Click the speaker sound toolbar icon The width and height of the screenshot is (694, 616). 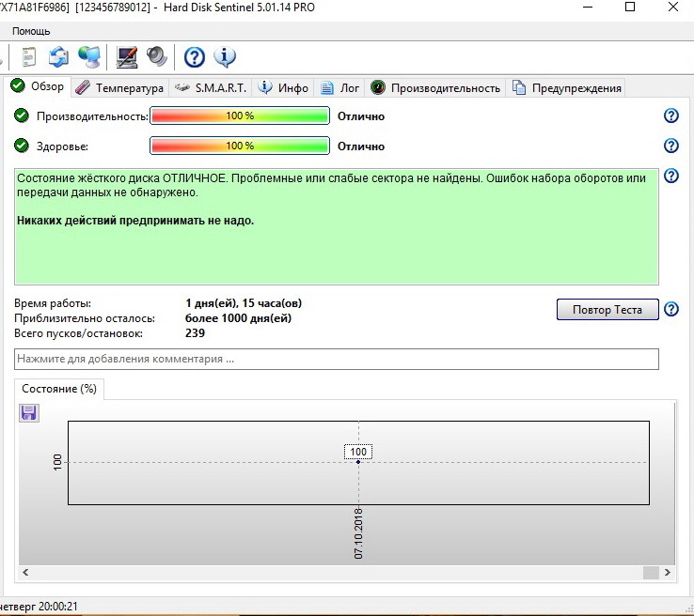pyautogui.click(x=156, y=57)
